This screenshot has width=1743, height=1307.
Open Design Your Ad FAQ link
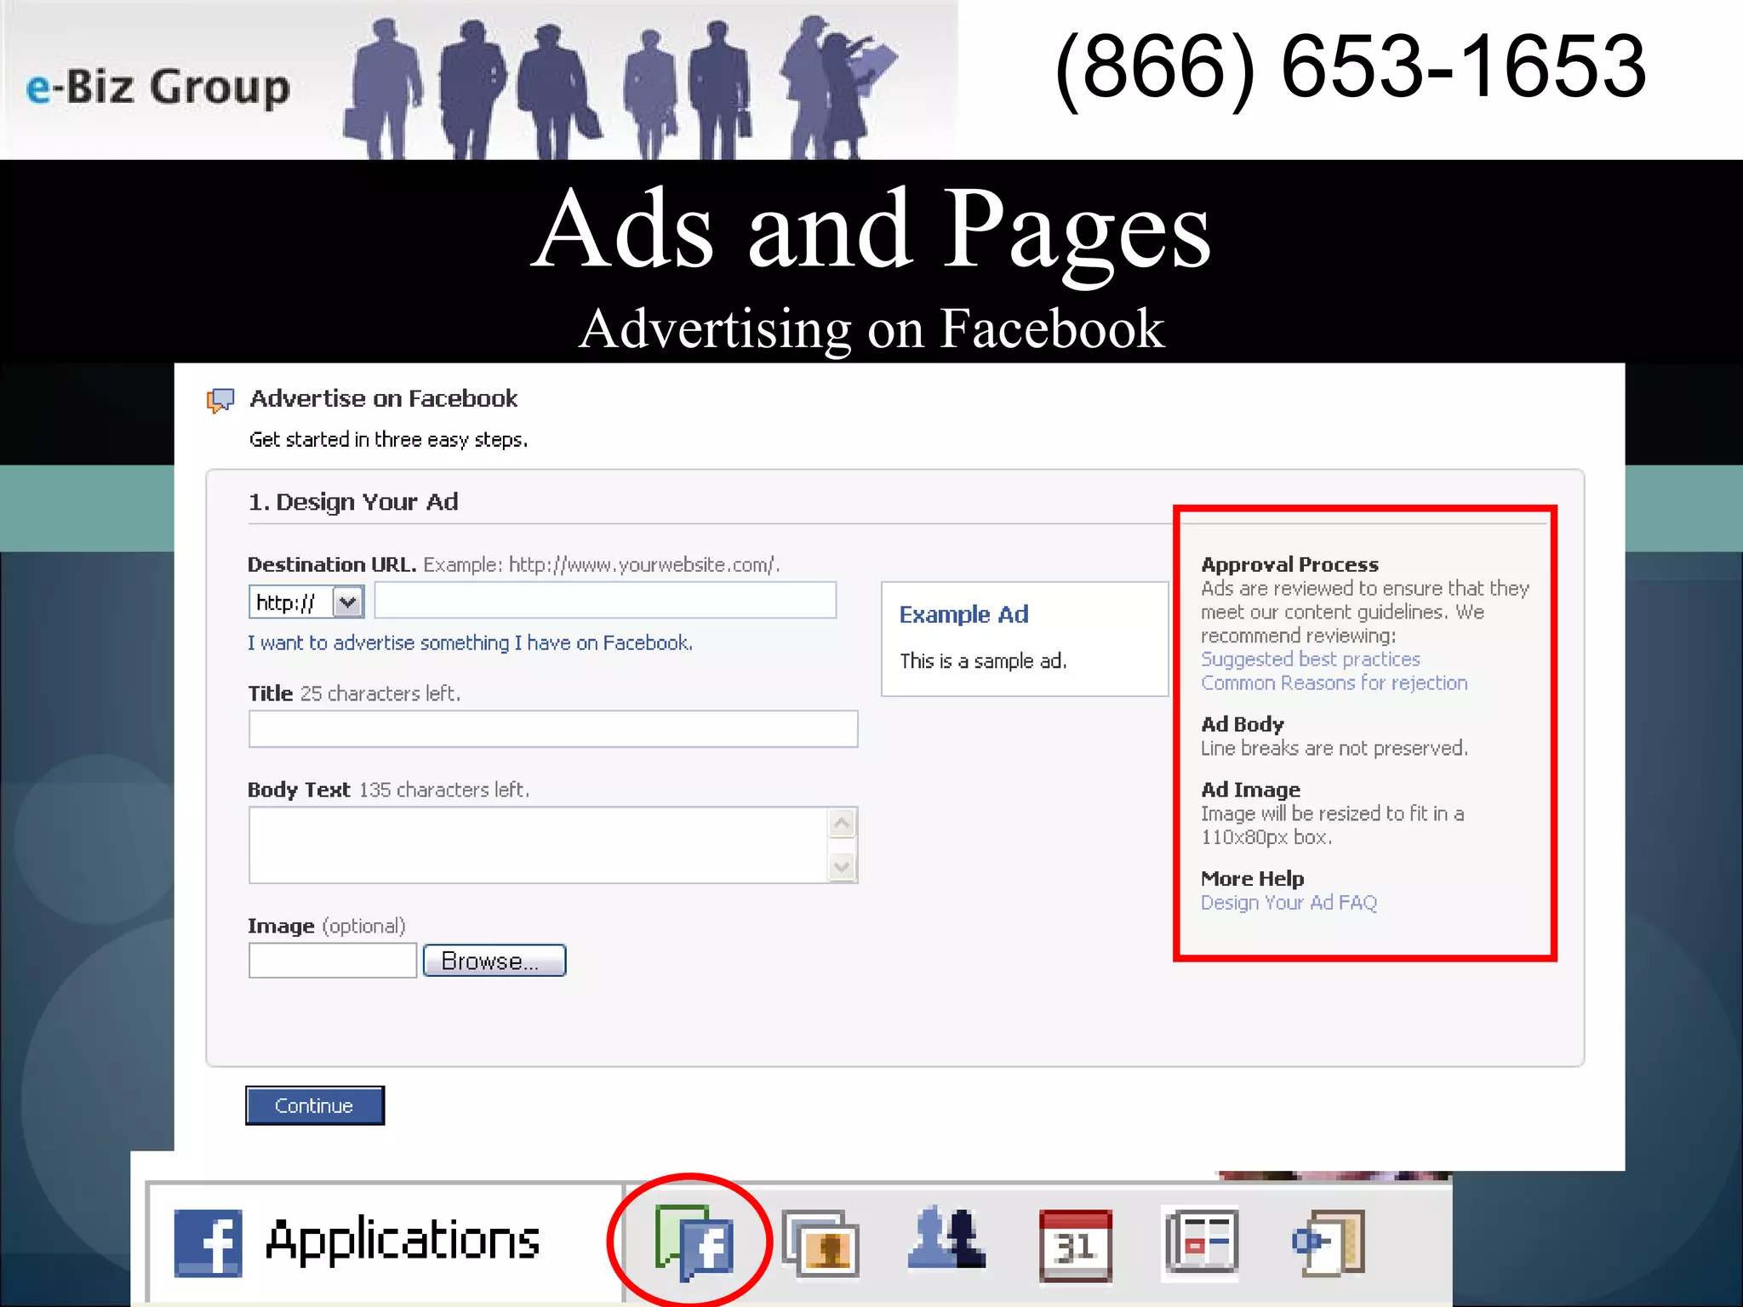pyautogui.click(x=1289, y=903)
